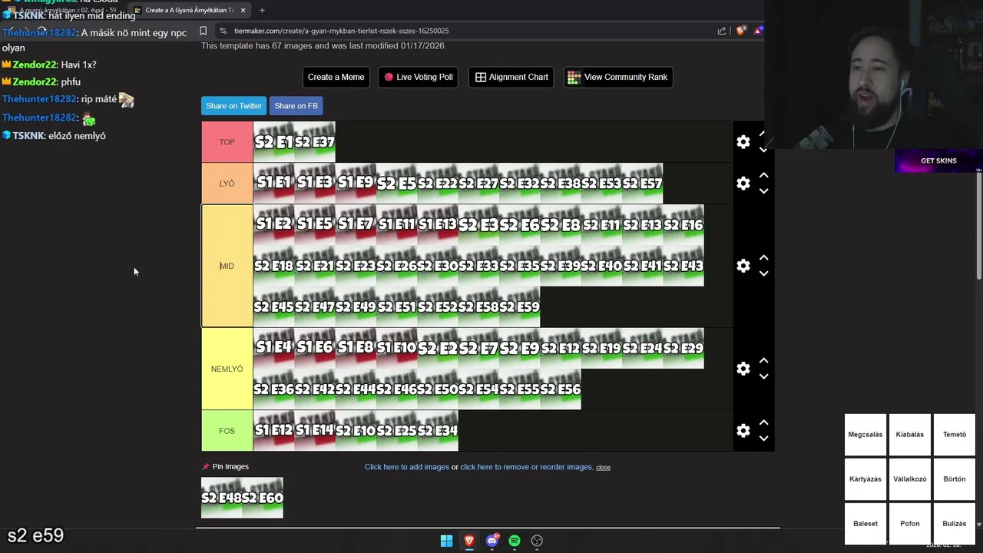Click the Kiabálás bingo cell
The width and height of the screenshot is (983, 553).
(x=910, y=435)
